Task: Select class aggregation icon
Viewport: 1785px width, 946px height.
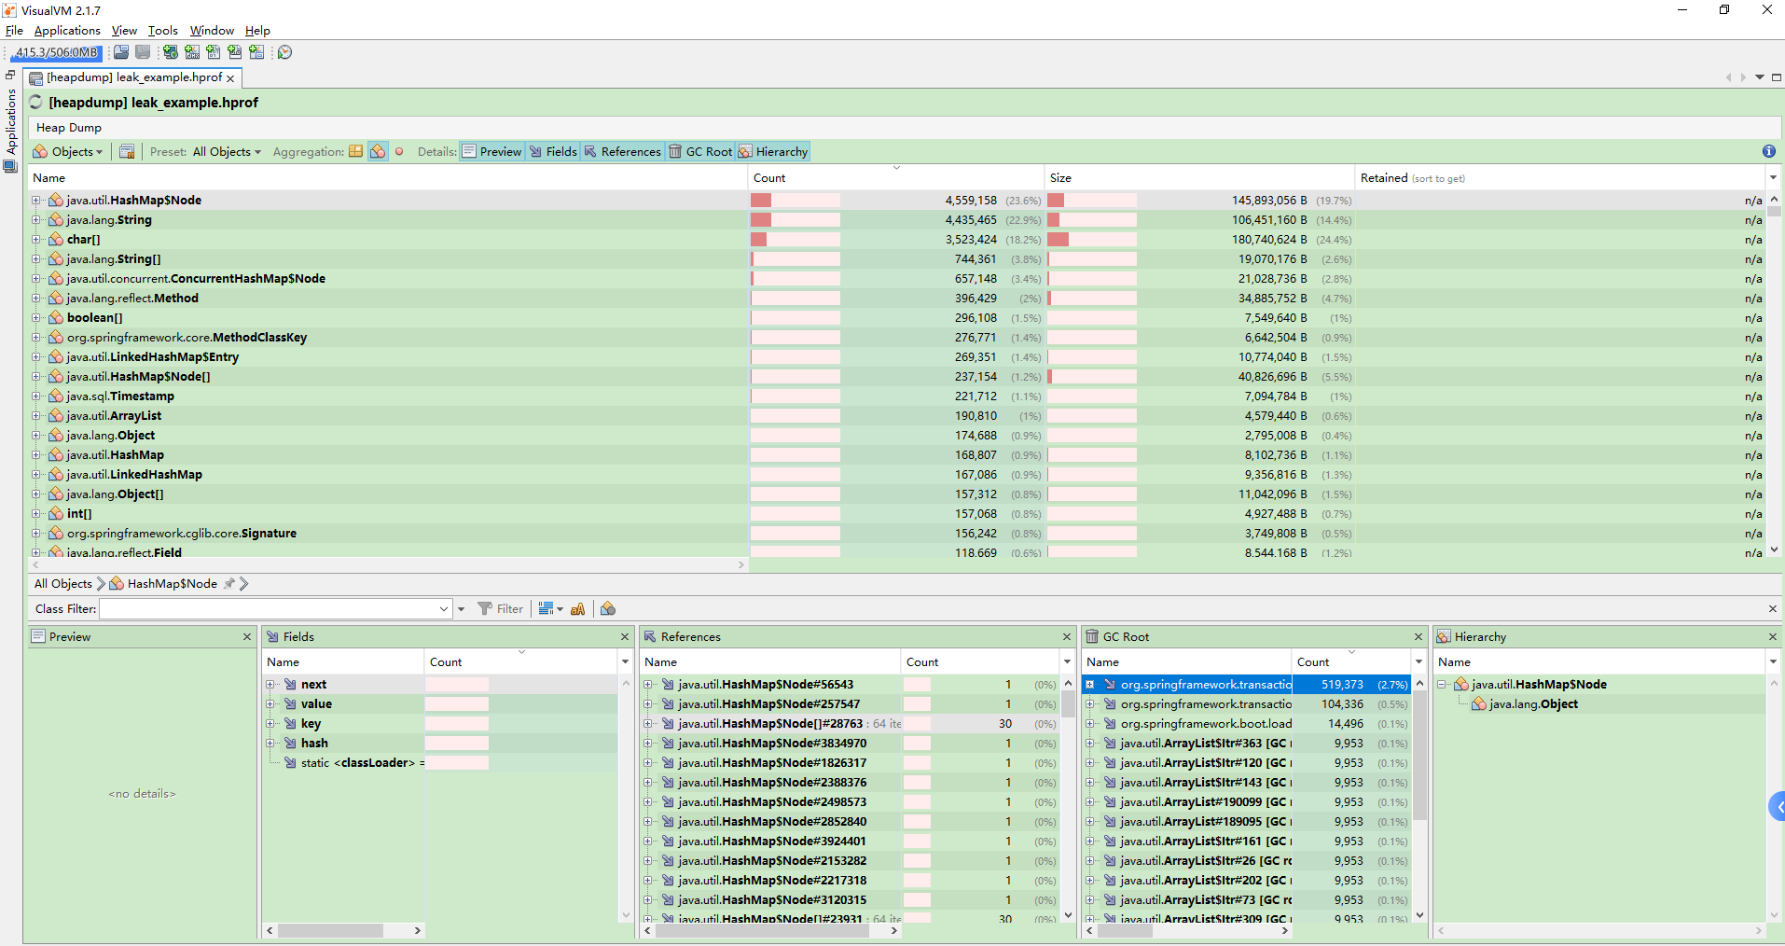Action: (x=378, y=151)
